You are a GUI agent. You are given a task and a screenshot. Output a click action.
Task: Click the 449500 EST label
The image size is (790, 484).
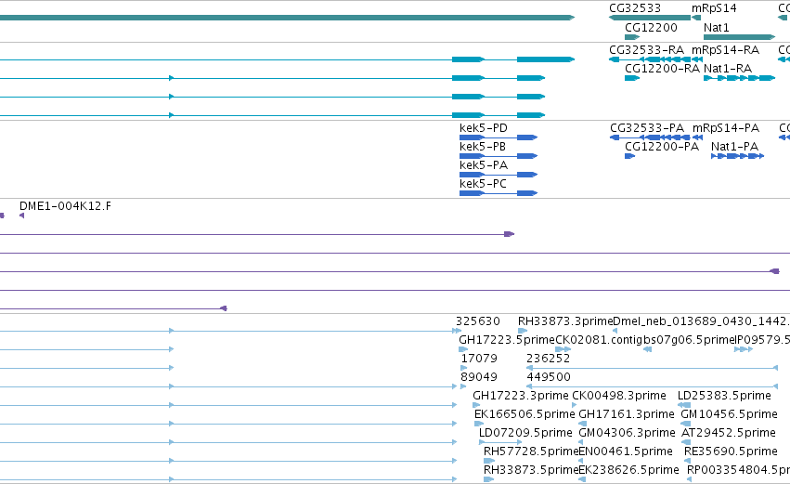click(549, 377)
